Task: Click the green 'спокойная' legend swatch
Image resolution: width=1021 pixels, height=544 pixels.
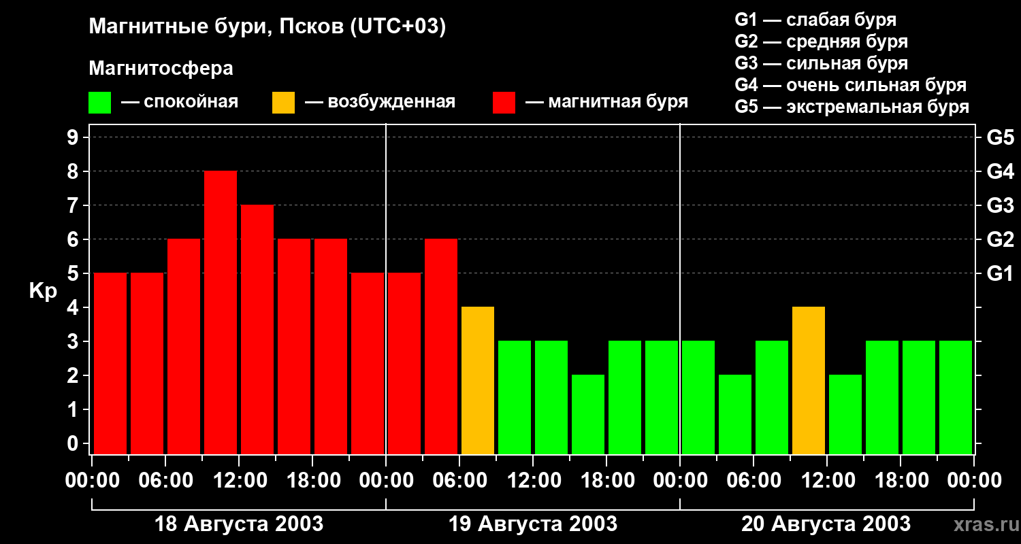Action: [x=100, y=103]
